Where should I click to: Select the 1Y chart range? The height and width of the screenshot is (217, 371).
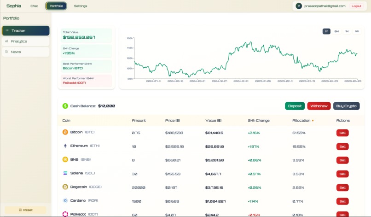(x=326, y=31)
